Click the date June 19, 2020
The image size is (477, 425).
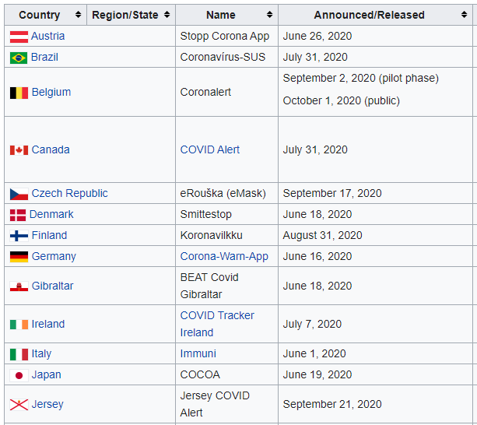pos(317,374)
